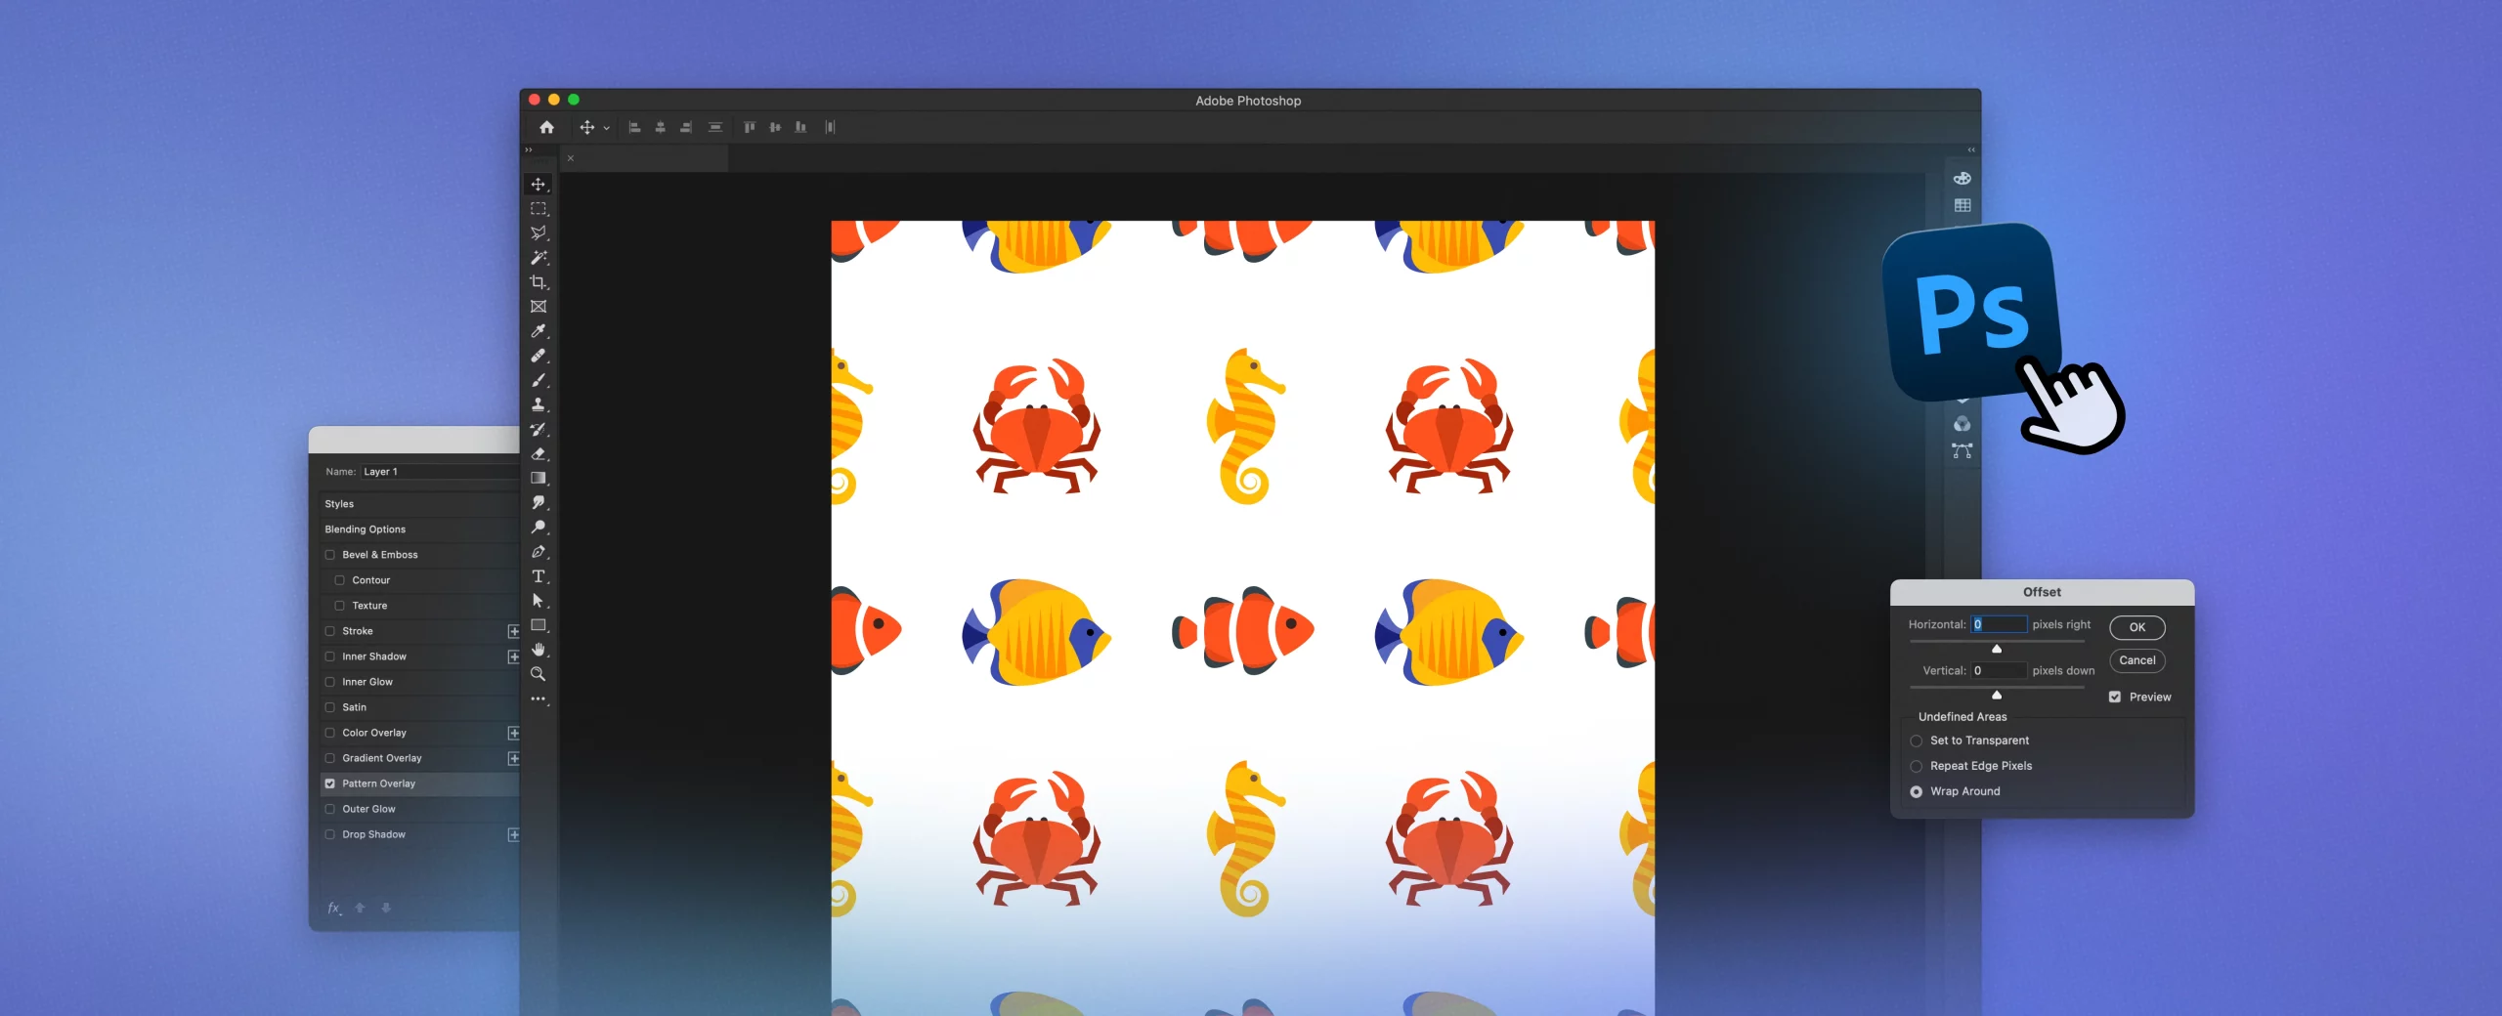Enable the Contour checkbox

point(340,580)
